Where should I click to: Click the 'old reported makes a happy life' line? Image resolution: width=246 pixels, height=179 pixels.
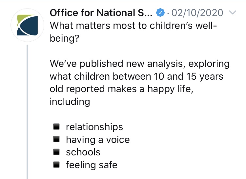click(x=121, y=89)
